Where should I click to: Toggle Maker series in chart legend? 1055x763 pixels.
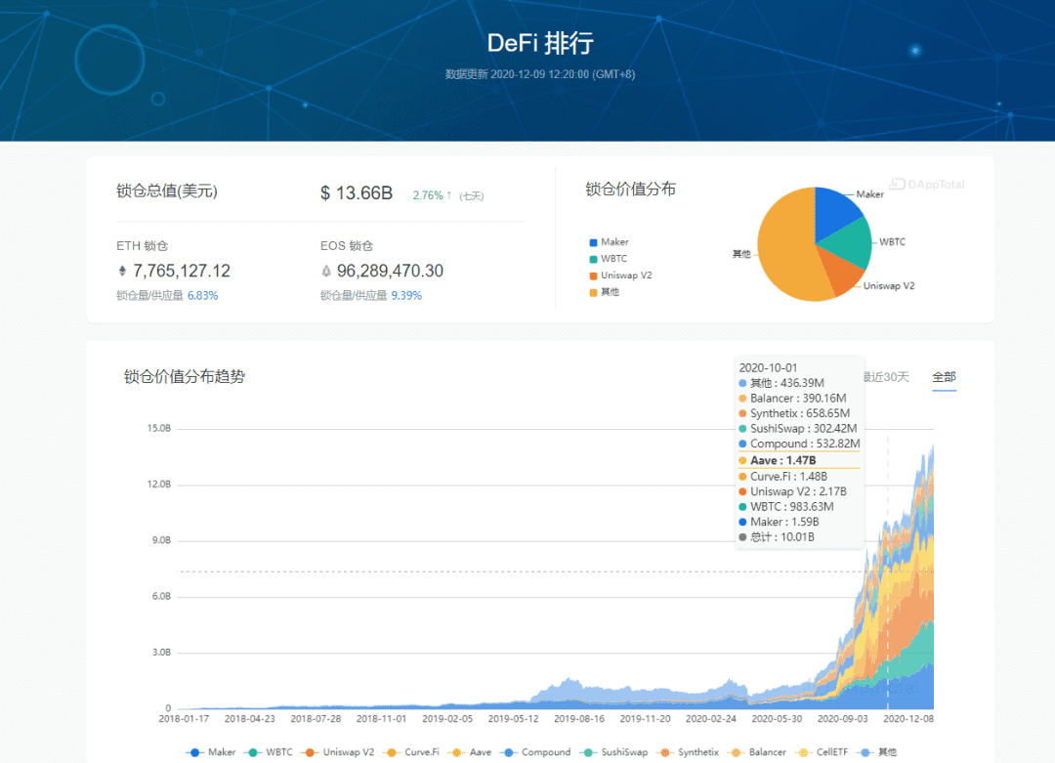[x=211, y=752]
